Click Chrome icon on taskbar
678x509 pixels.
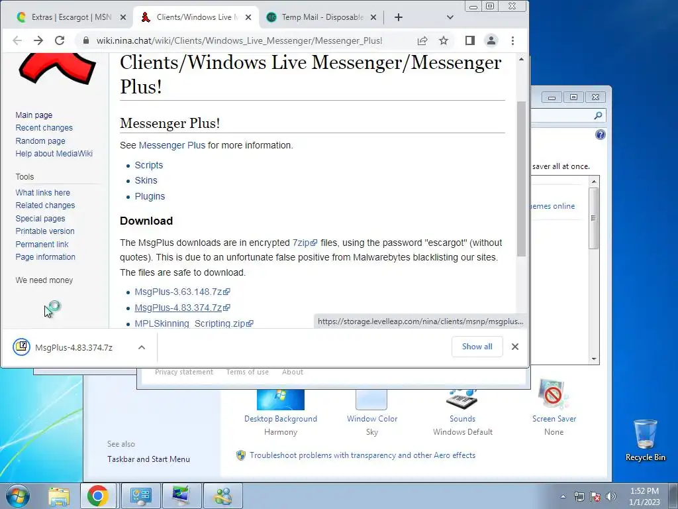click(98, 496)
